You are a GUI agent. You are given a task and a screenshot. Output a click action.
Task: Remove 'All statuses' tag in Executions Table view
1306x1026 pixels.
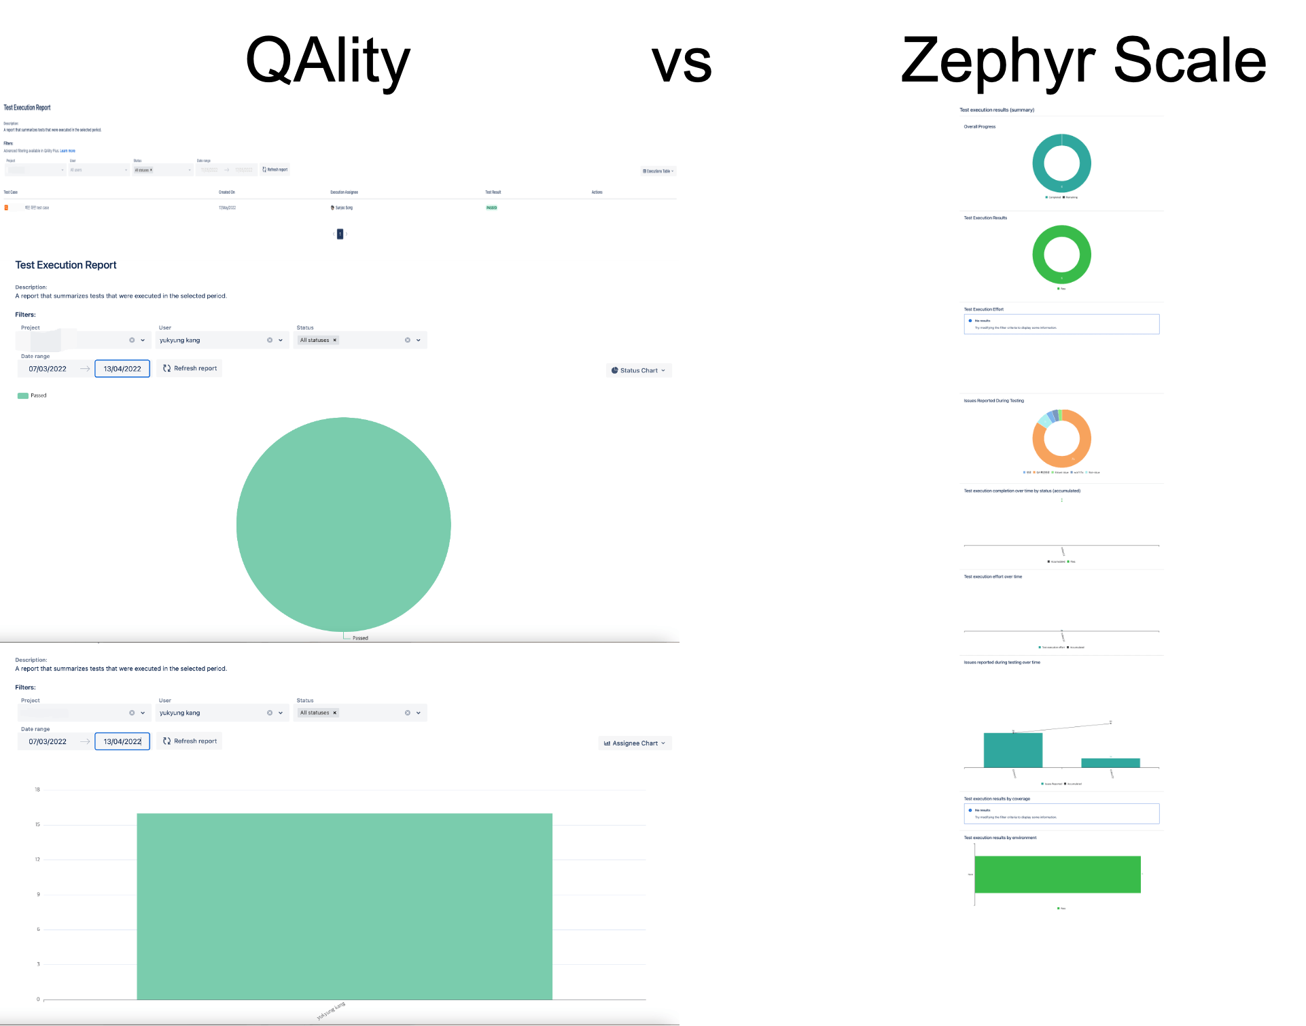coord(151,170)
